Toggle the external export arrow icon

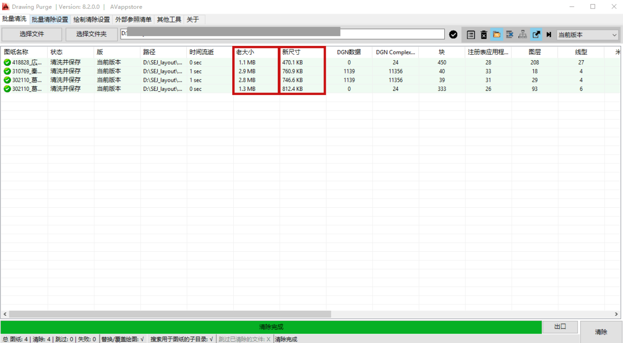click(536, 35)
